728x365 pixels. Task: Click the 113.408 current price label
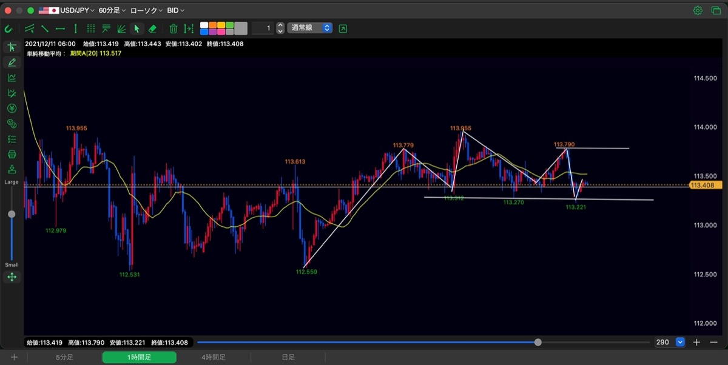pos(704,185)
